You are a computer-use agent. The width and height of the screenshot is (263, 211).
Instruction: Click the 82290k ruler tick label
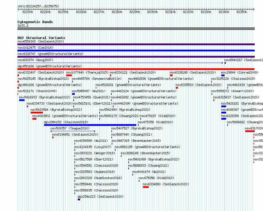[135, 12]
